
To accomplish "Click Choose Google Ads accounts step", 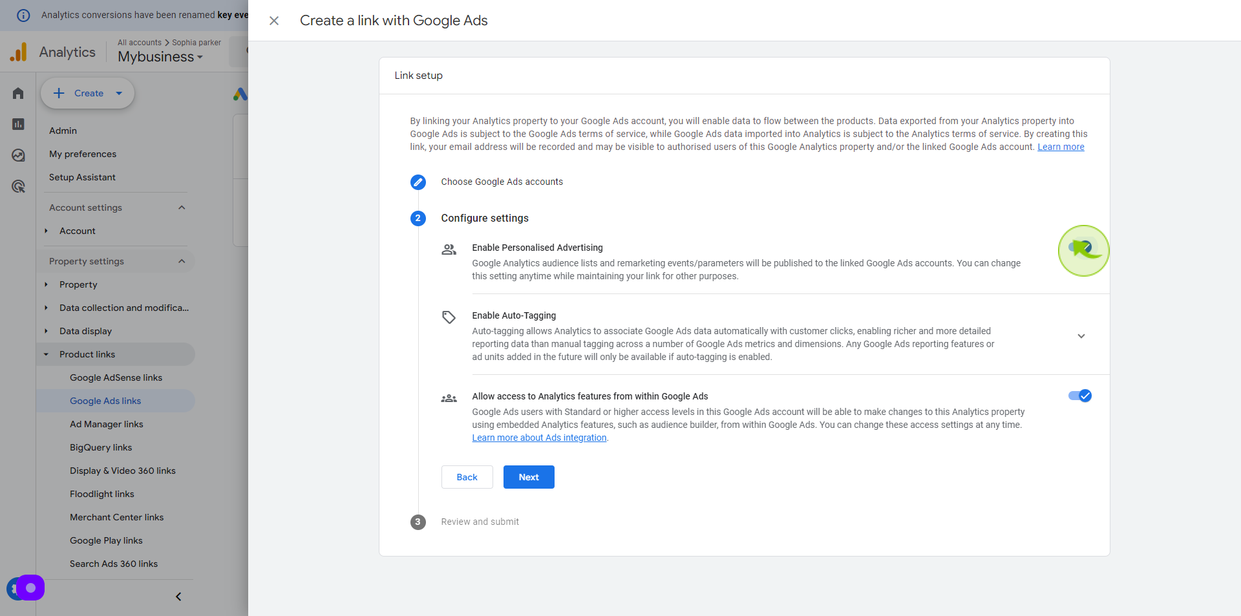I will [x=502, y=182].
